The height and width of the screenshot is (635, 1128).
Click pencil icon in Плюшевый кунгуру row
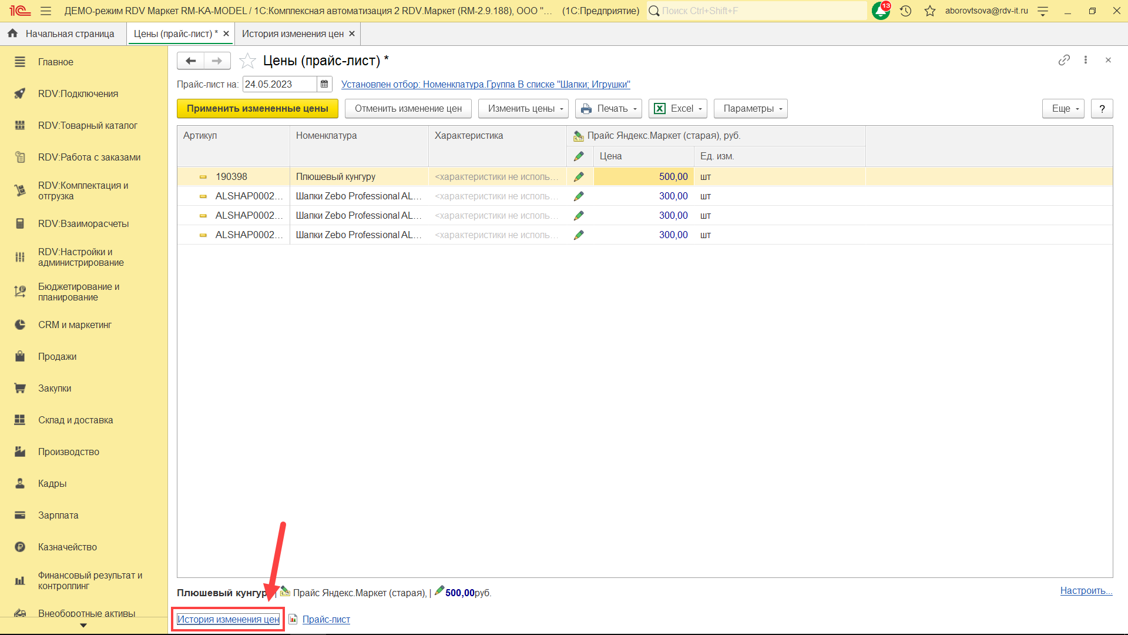coord(579,176)
